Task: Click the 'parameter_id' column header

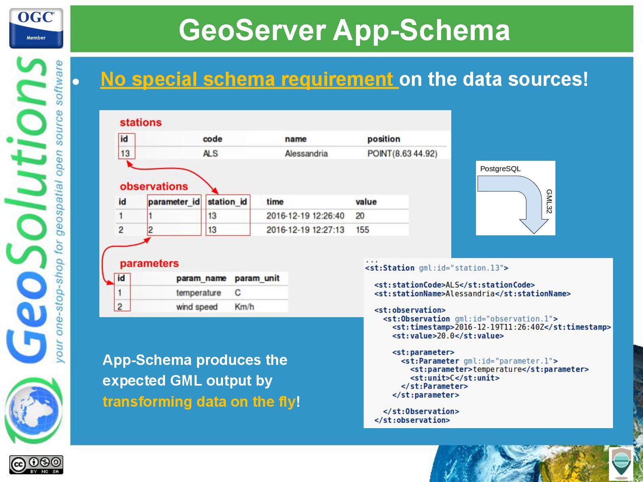Action: [x=174, y=202]
